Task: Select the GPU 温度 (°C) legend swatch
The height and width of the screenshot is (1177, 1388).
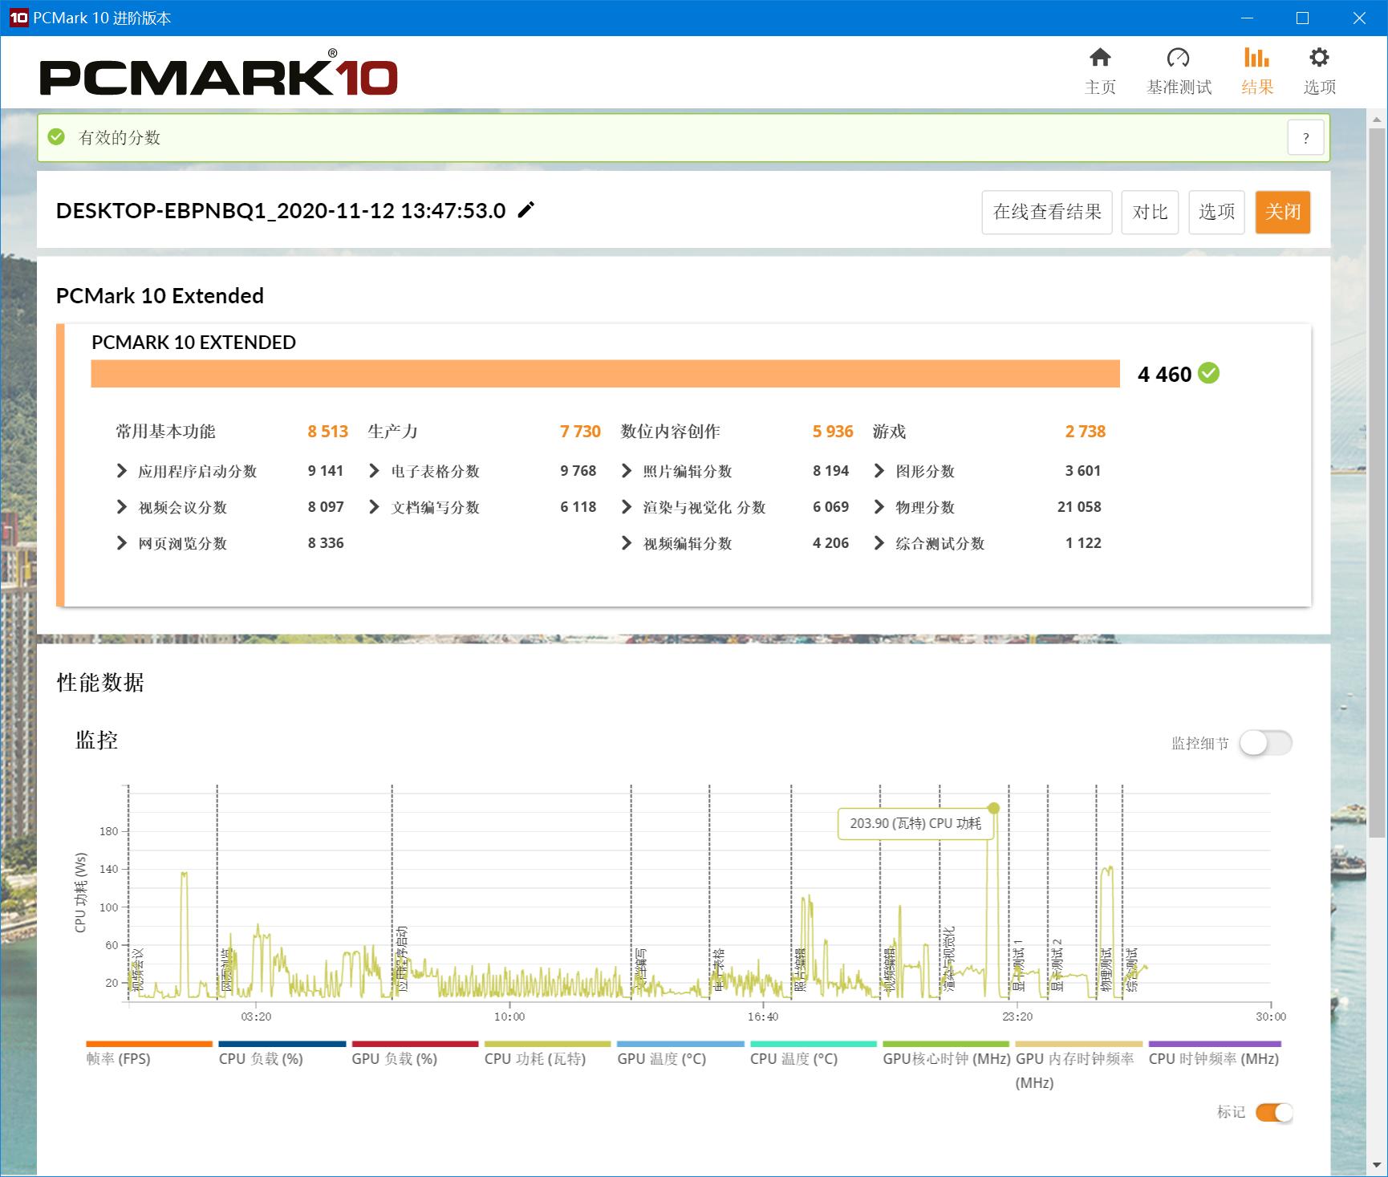Action: coord(680,1044)
